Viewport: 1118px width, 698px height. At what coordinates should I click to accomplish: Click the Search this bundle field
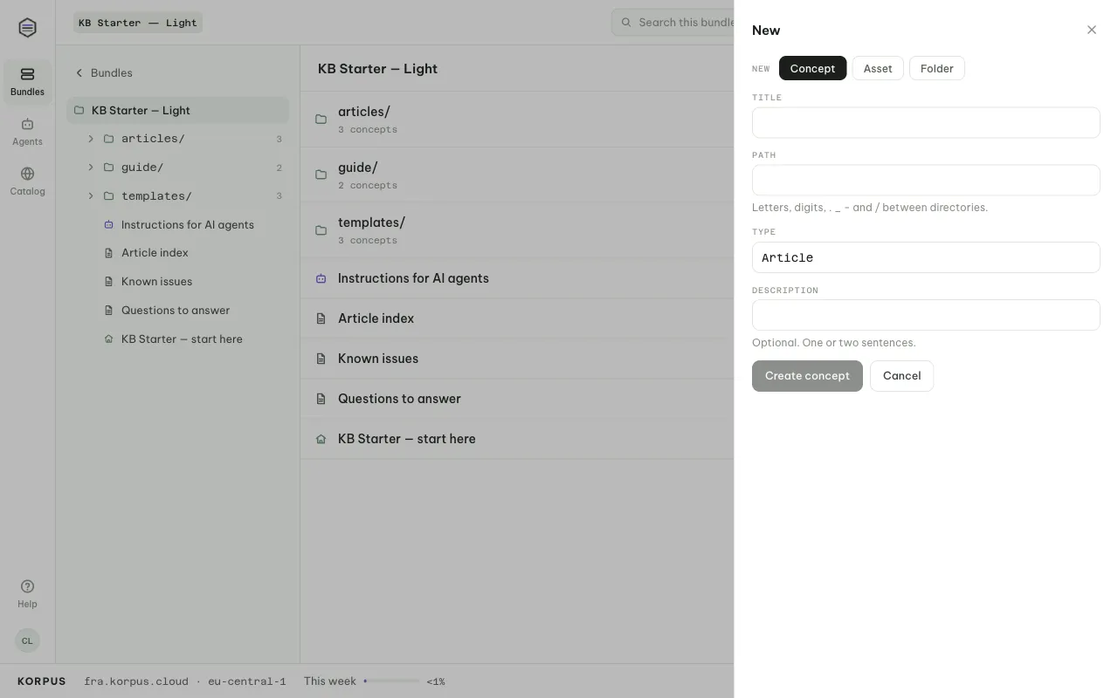coord(673,23)
